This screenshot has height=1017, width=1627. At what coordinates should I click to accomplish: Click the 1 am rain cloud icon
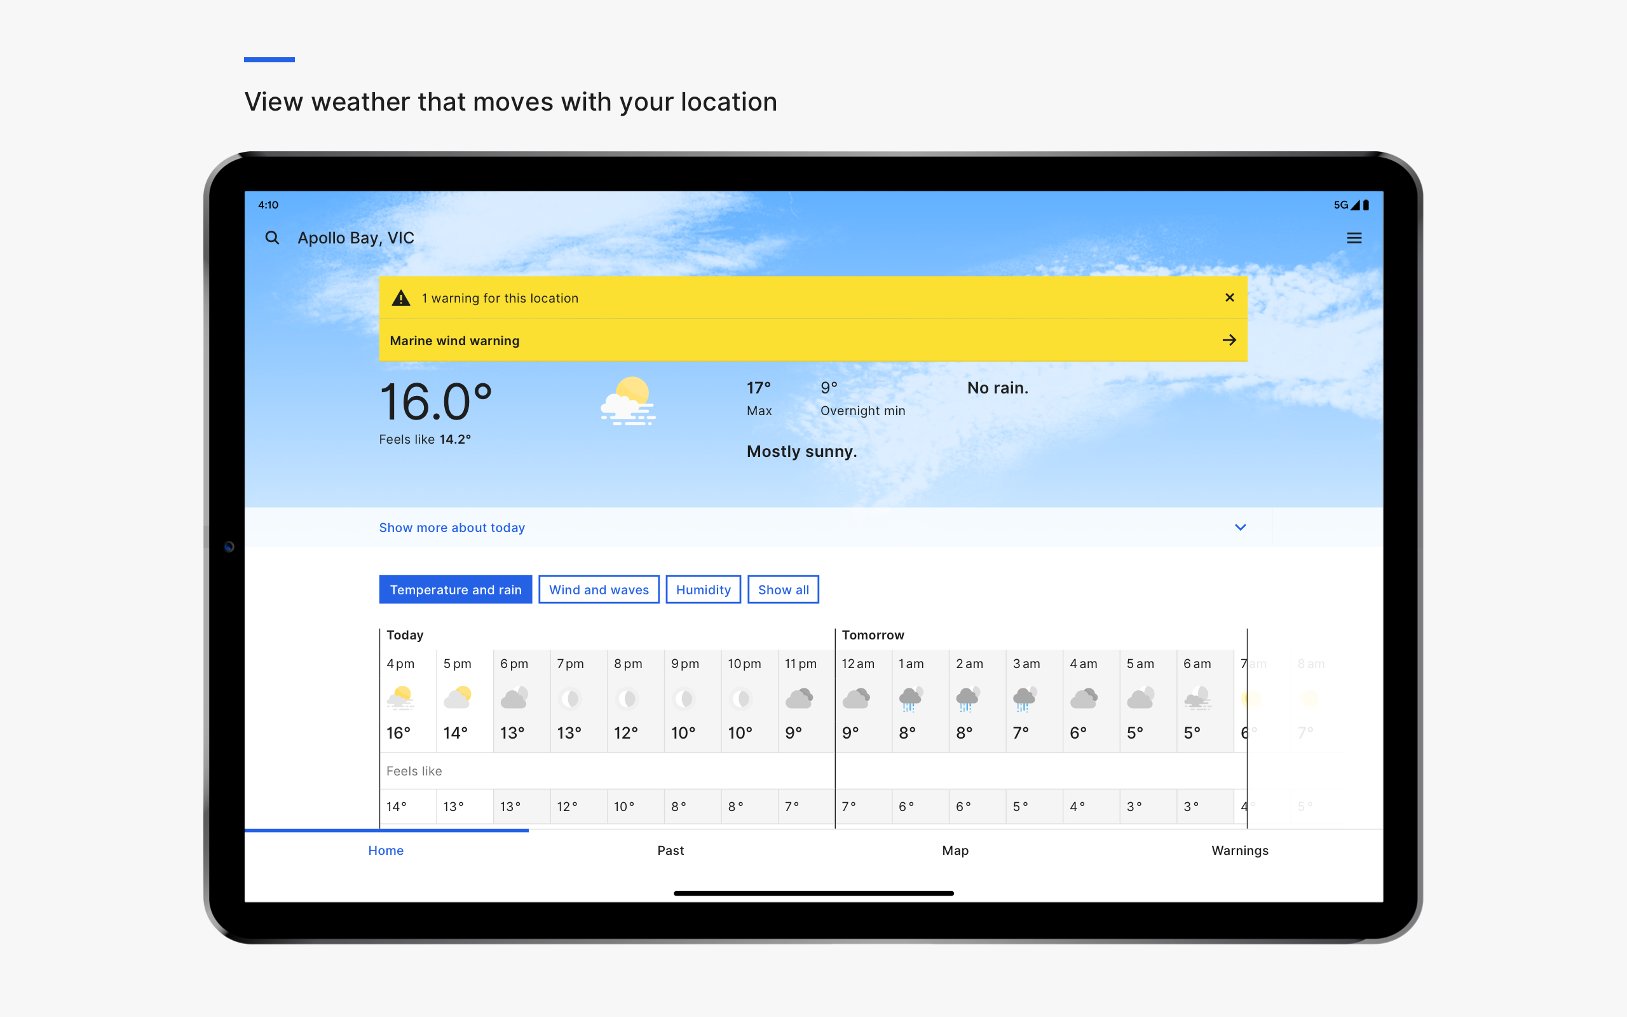(910, 698)
